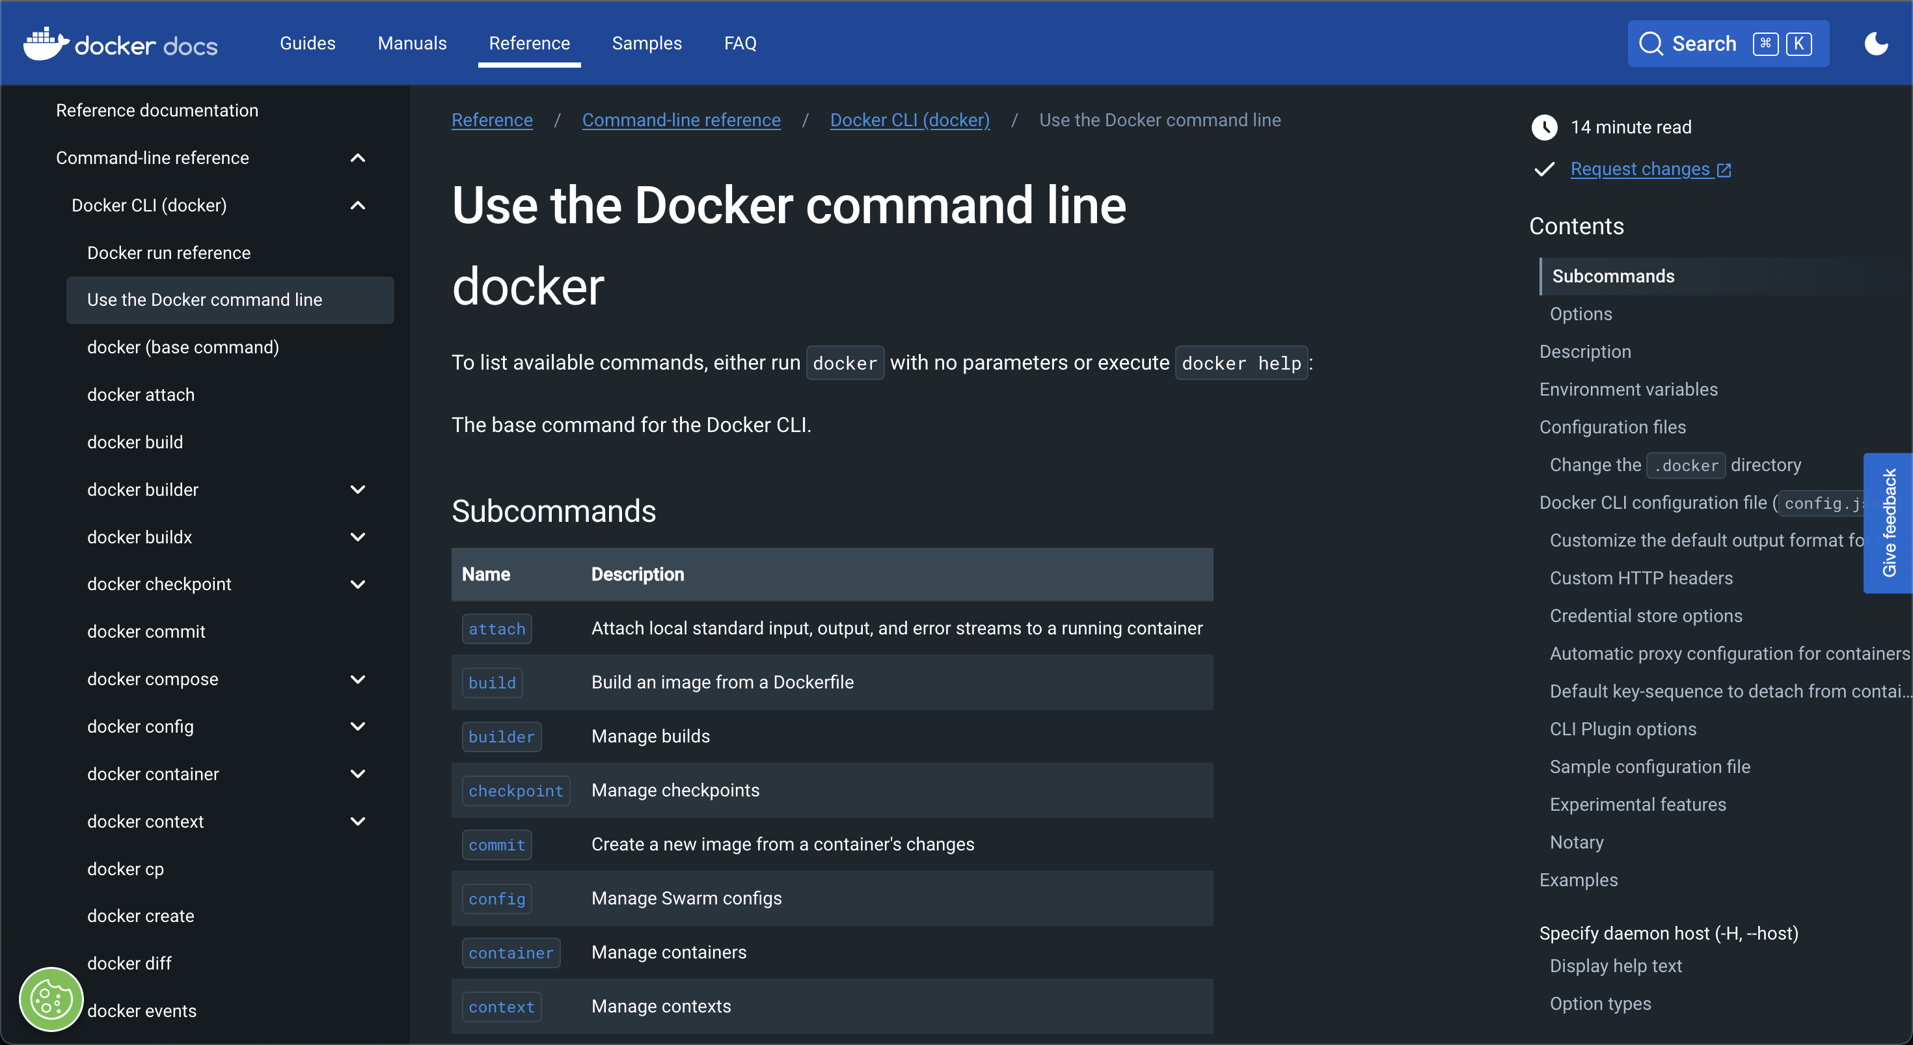Click the external link icon on Request changes
This screenshot has width=1913, height=1045.
(1724, 169)
